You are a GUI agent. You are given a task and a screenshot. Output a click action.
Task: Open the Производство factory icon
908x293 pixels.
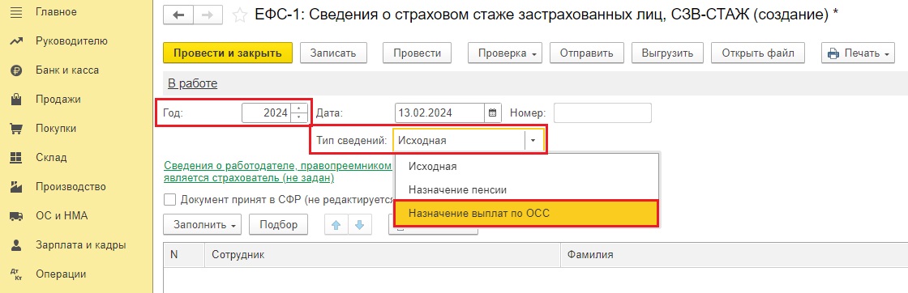click(16, 187)
